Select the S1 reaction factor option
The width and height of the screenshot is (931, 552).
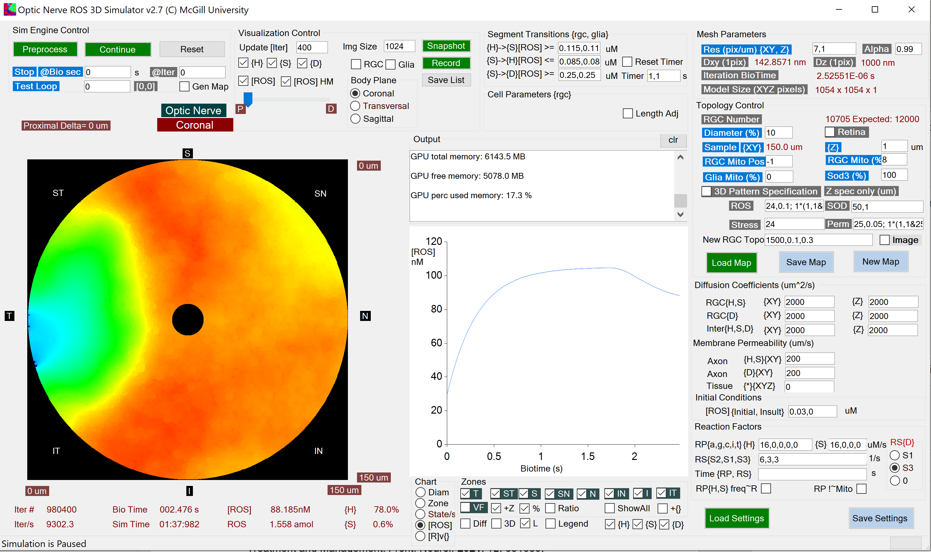(896, 455)
